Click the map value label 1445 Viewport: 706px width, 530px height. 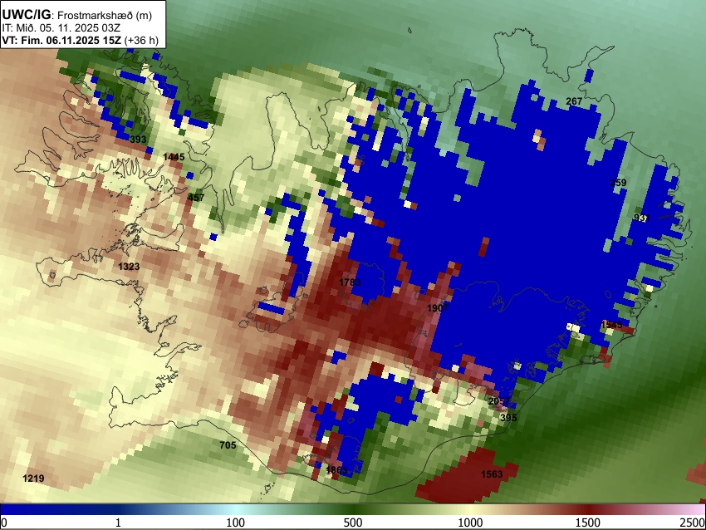[x=174, y=157]
